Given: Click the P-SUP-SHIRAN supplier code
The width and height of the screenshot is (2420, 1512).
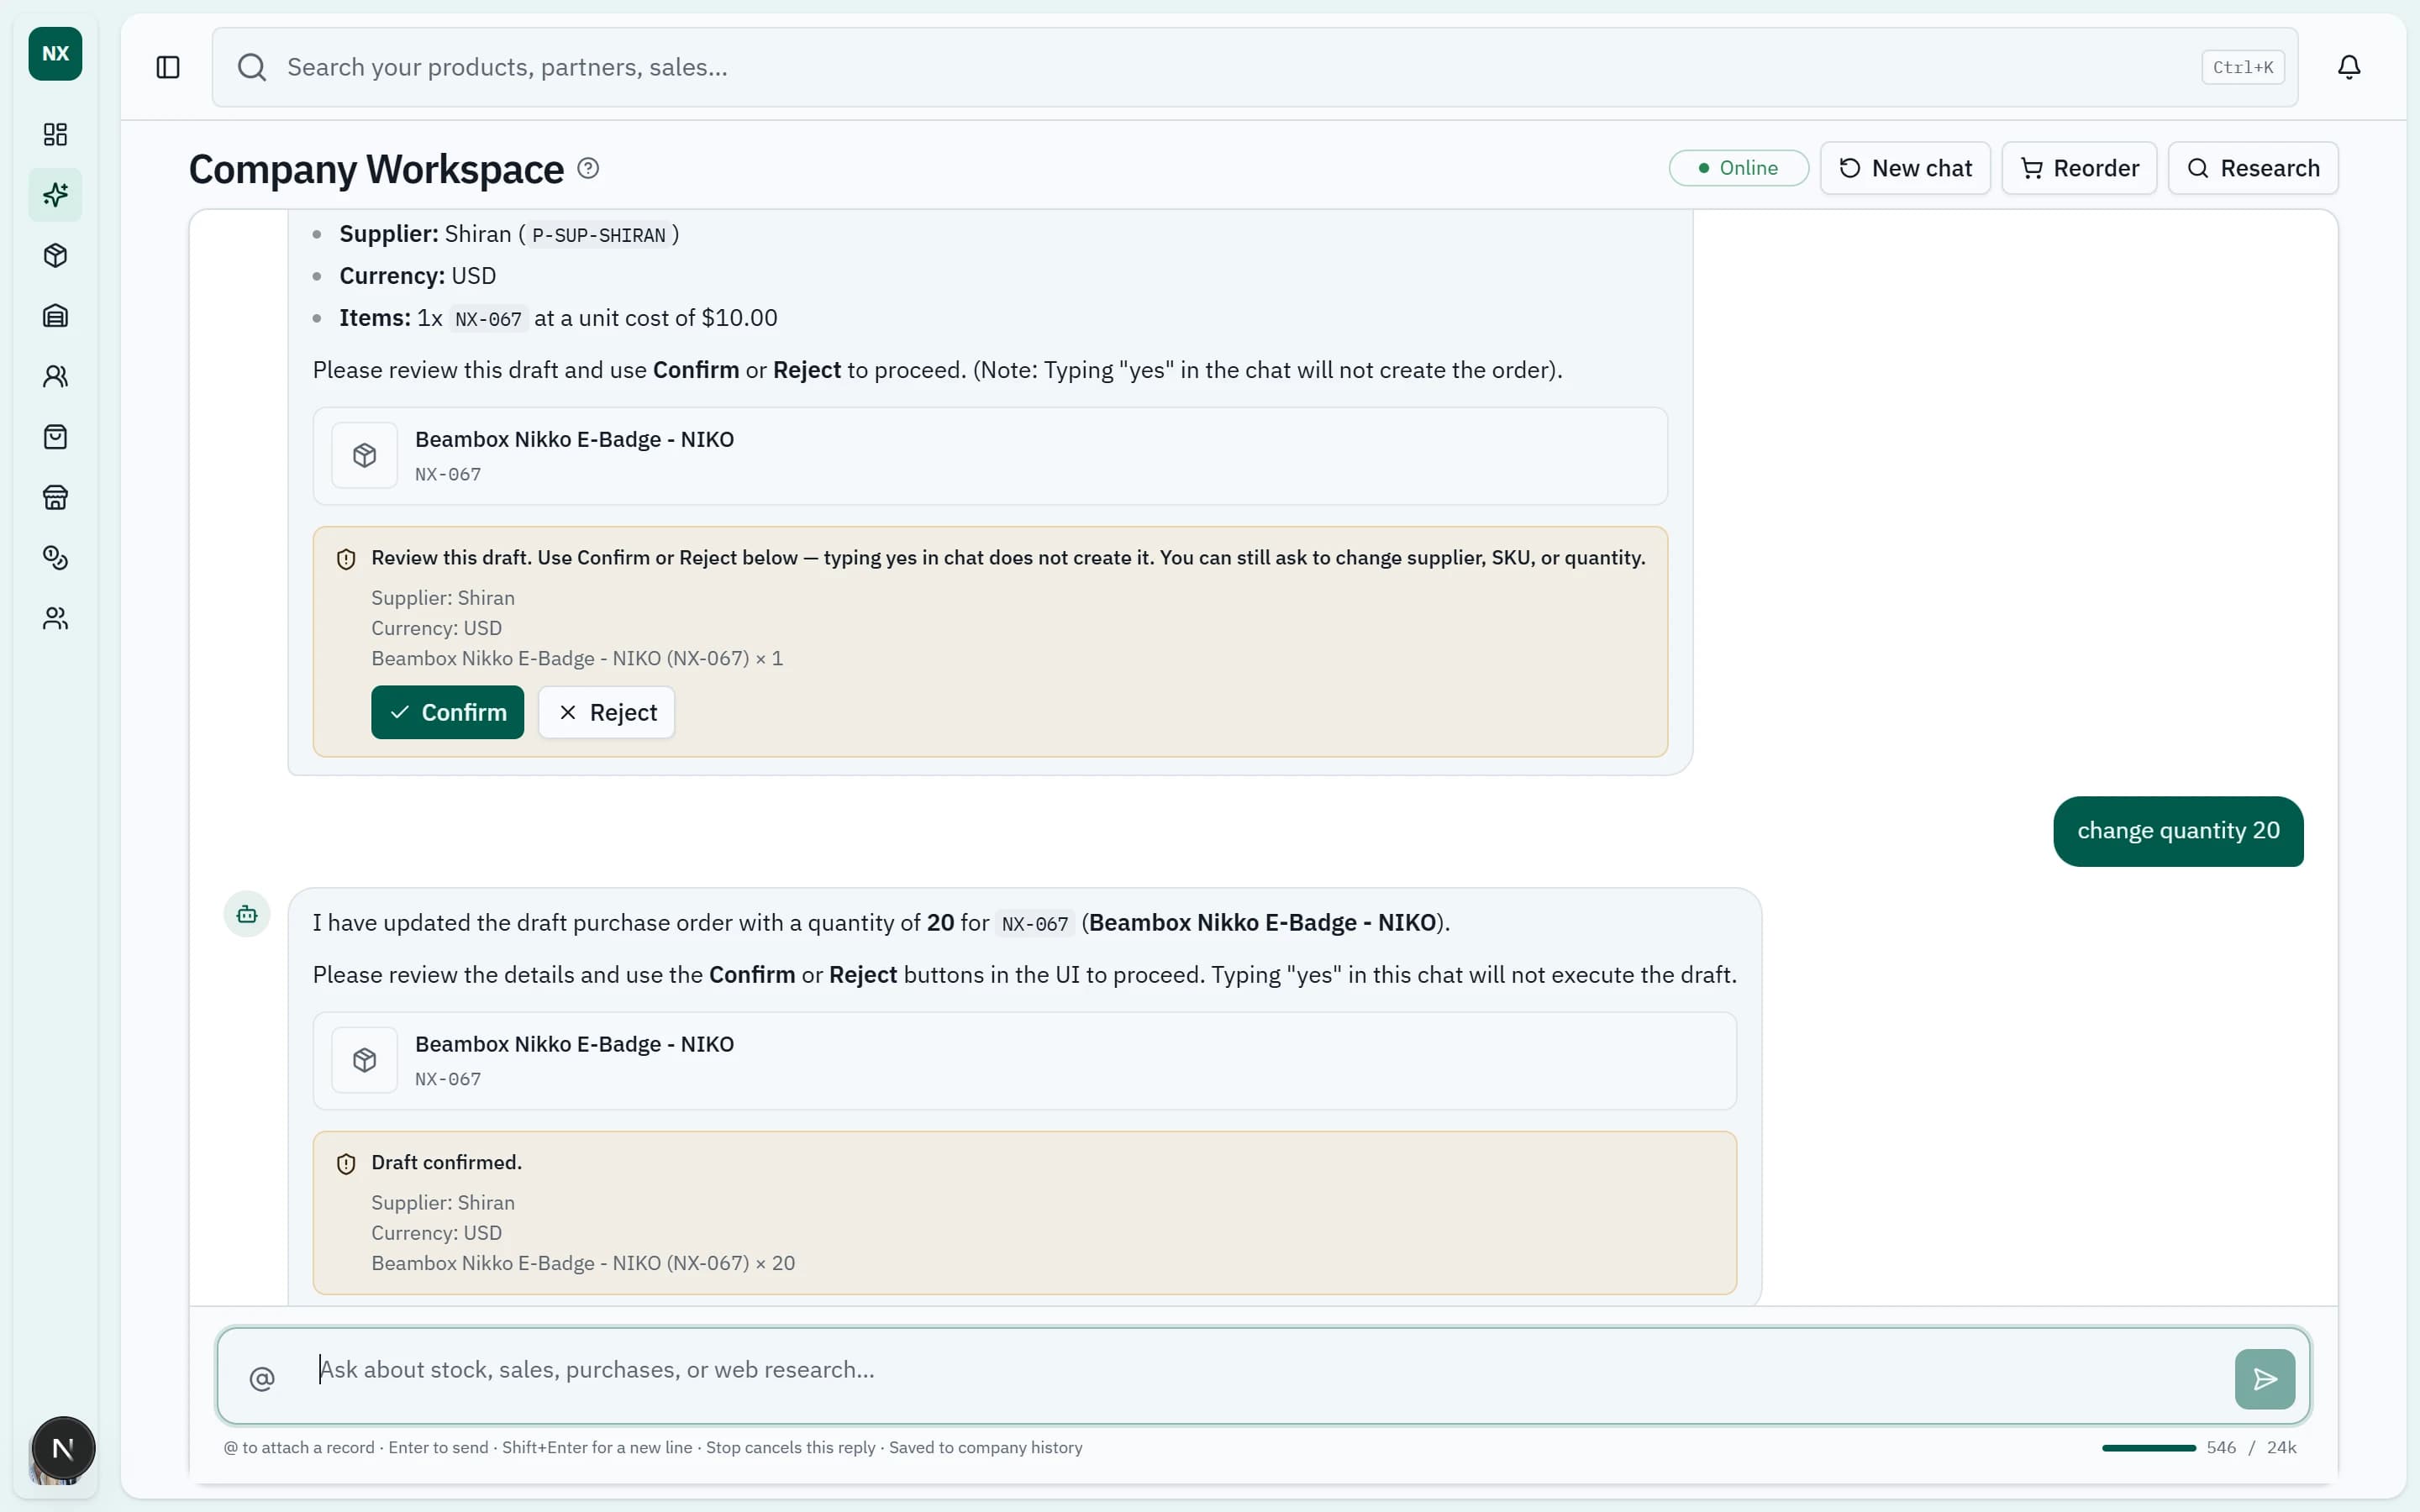Looking at the screenshot, I should click(x=598, y=235).
